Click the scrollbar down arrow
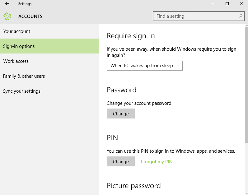The width and height of the screenshot is (248, 195). click(246, 193)
